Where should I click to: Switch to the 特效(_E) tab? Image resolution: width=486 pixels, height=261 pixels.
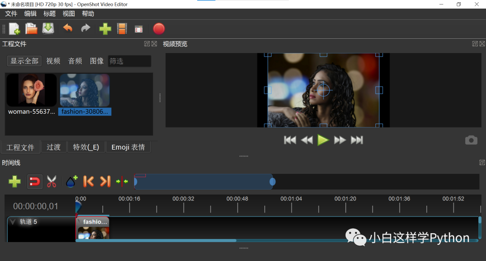pos(86,147)
